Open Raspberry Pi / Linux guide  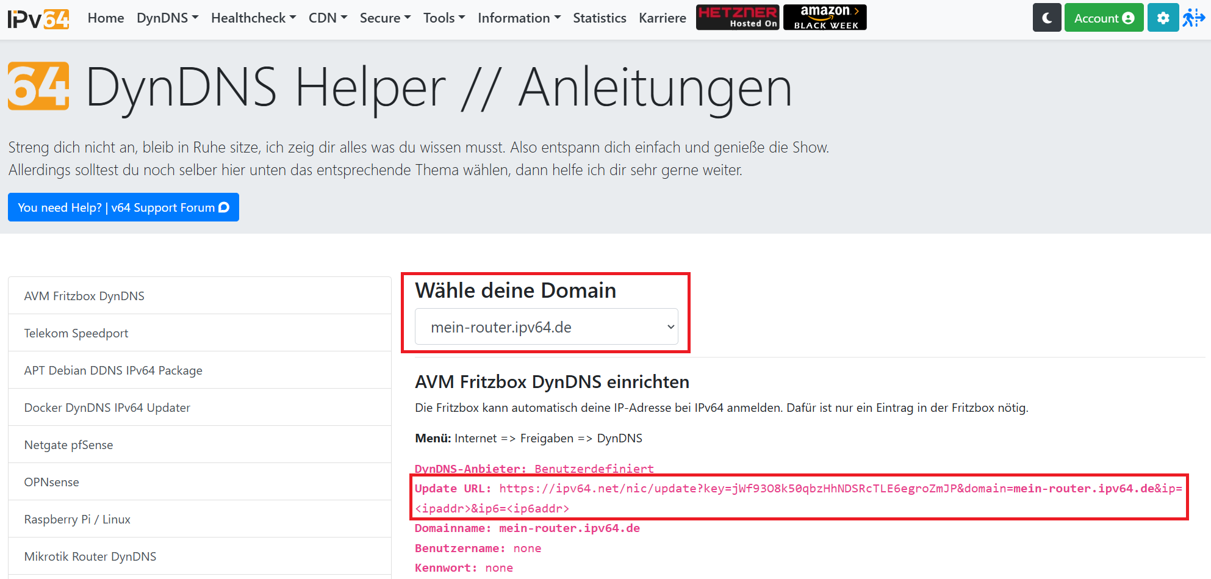[199, 519]
